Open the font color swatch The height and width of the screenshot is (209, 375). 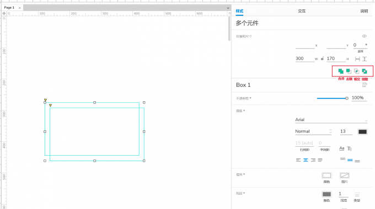[x=362, y=131]
